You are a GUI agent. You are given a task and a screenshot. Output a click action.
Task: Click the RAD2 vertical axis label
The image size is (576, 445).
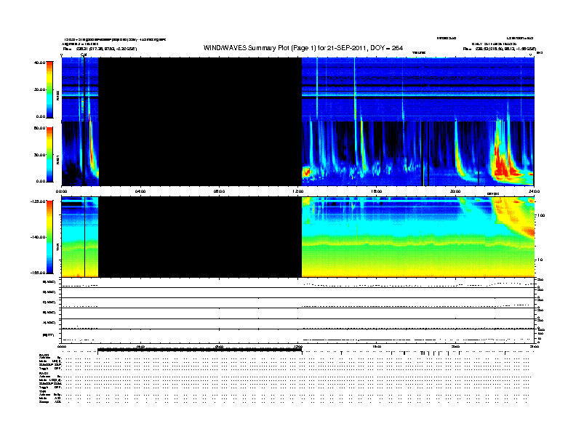pyautogui.click(x=57, y=96)
